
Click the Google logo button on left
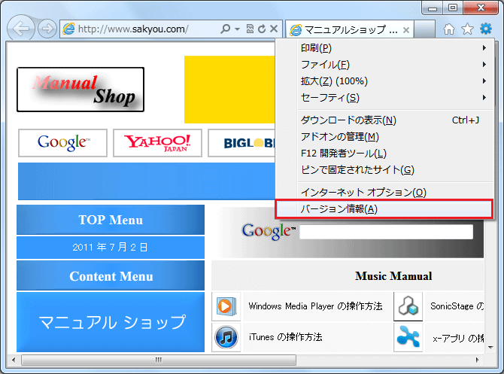tap(62, 143)
